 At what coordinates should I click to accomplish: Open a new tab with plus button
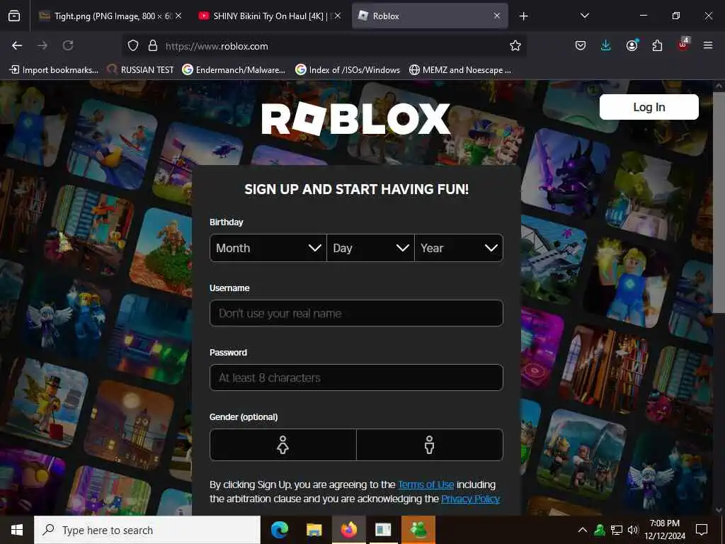click(x=523, y=16)
